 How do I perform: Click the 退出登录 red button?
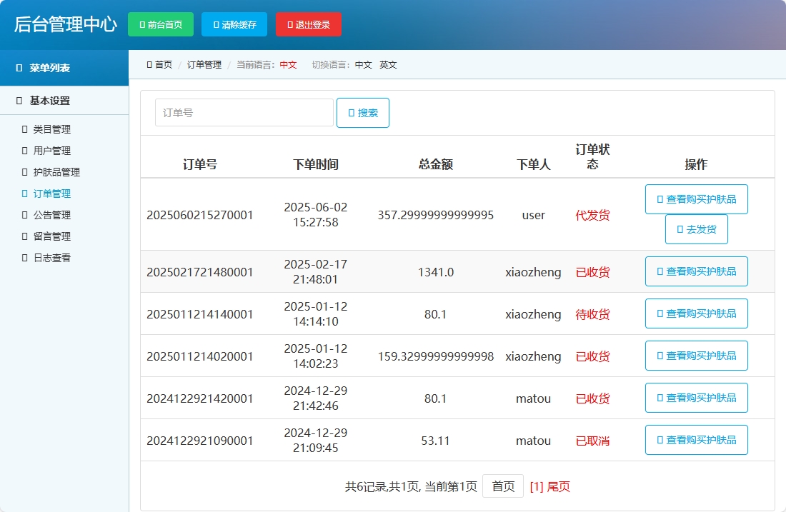click(x=308, y=24)
